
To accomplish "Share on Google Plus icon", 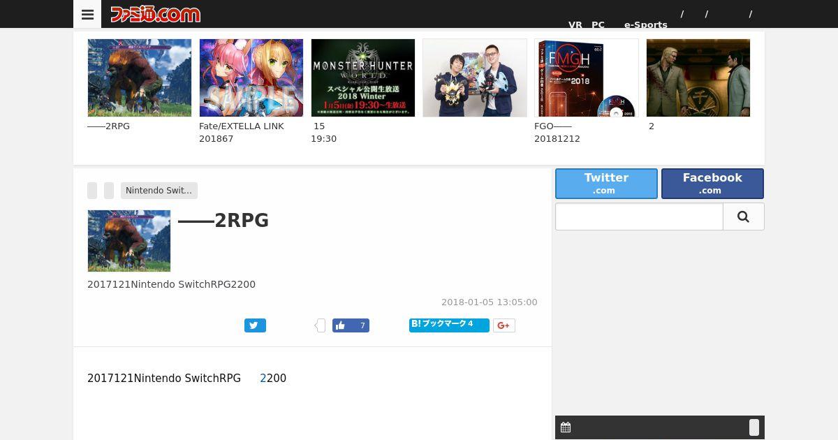I will 504,325.
